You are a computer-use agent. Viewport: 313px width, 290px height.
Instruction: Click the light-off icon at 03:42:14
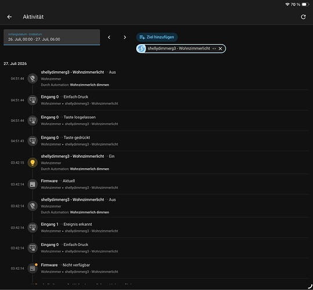tap(32, 206)
